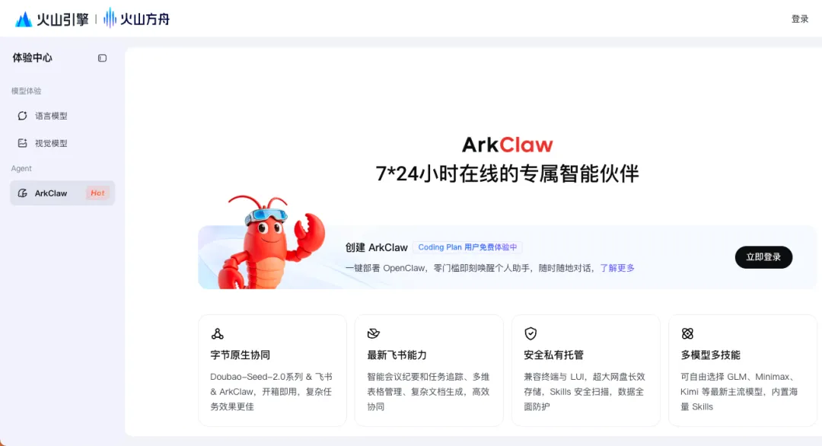This screenshot has height=446, width=822.
Task: Click the 安全私有托管 card title
Action: [x=553, y=355]
